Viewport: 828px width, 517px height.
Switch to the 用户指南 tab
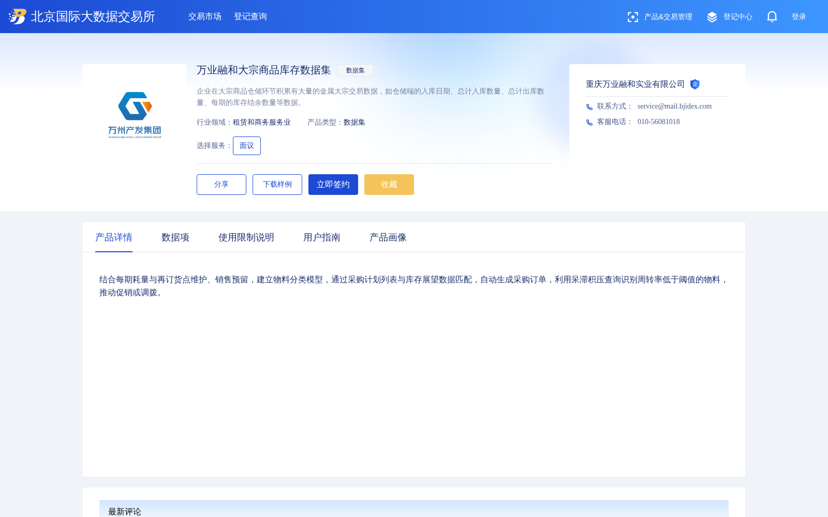322,237
